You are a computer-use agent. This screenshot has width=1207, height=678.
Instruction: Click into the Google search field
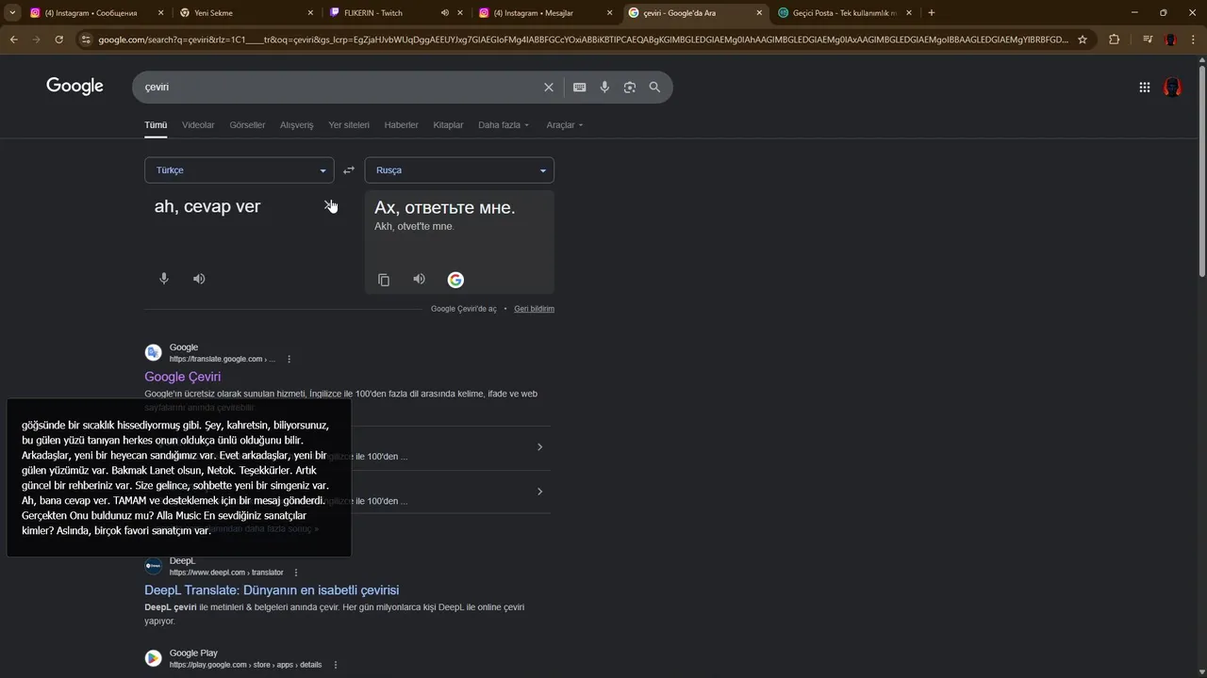click(x=339, y=87)
